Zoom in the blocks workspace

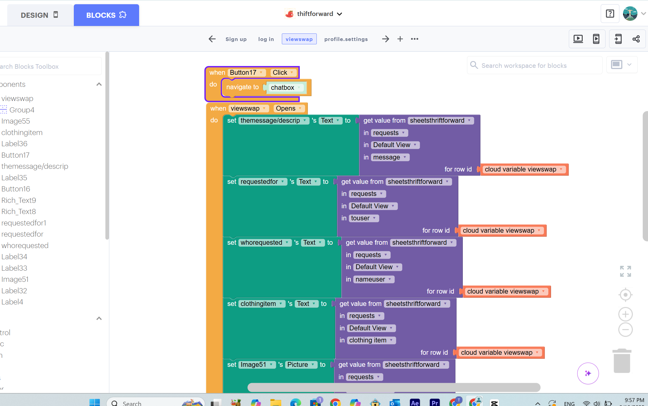625,314
